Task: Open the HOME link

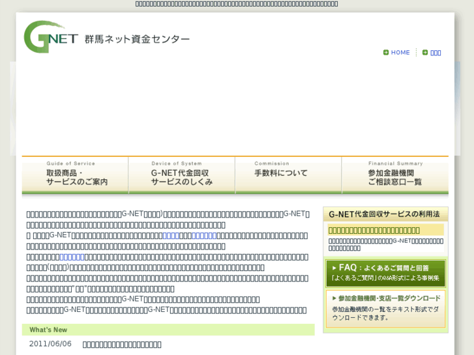Action: click(x=400, y=53)
